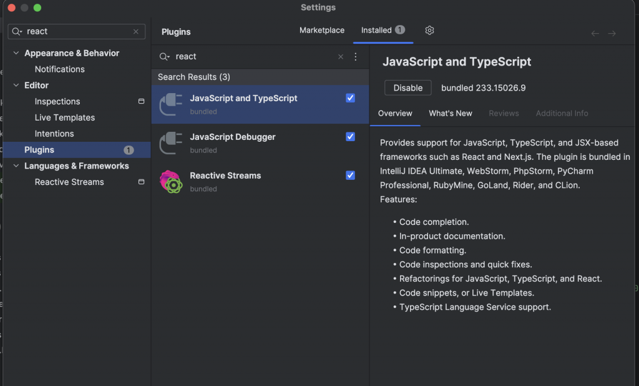Click 'Code inspections and quick fixes.' line
The width and height of the screenshot is (639, 386).
pyautogui.click(x=466, y=265)
